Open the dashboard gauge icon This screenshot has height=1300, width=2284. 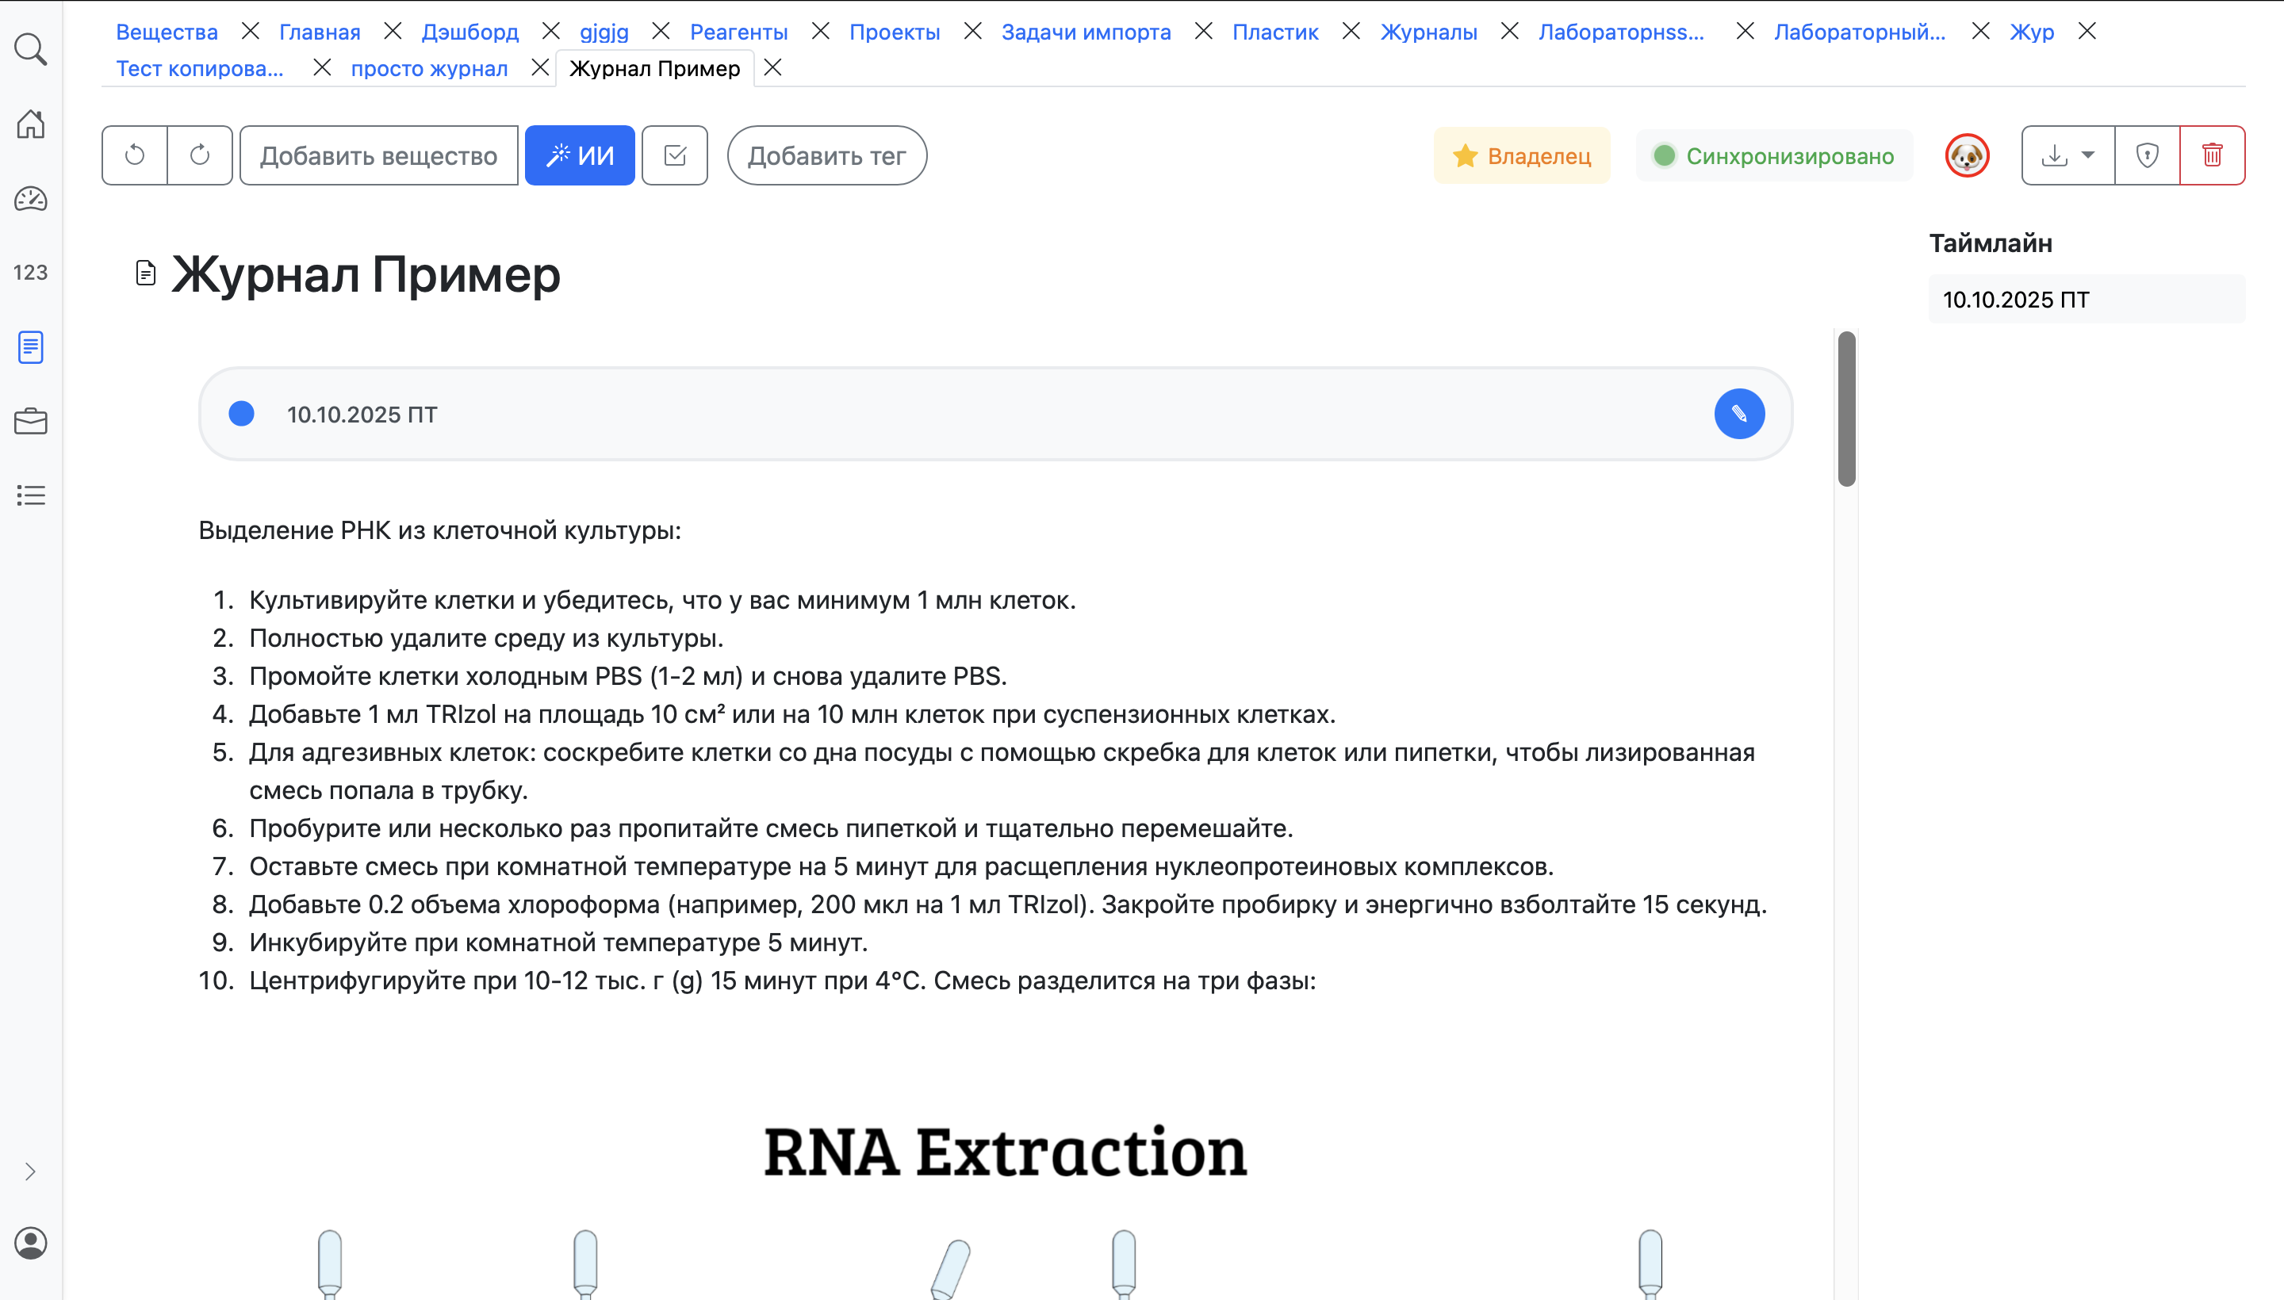click(x=31, y=199)
